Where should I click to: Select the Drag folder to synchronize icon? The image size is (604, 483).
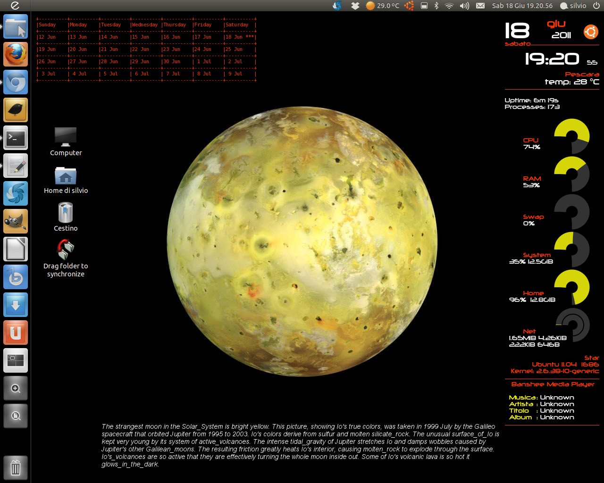[66, 258]
